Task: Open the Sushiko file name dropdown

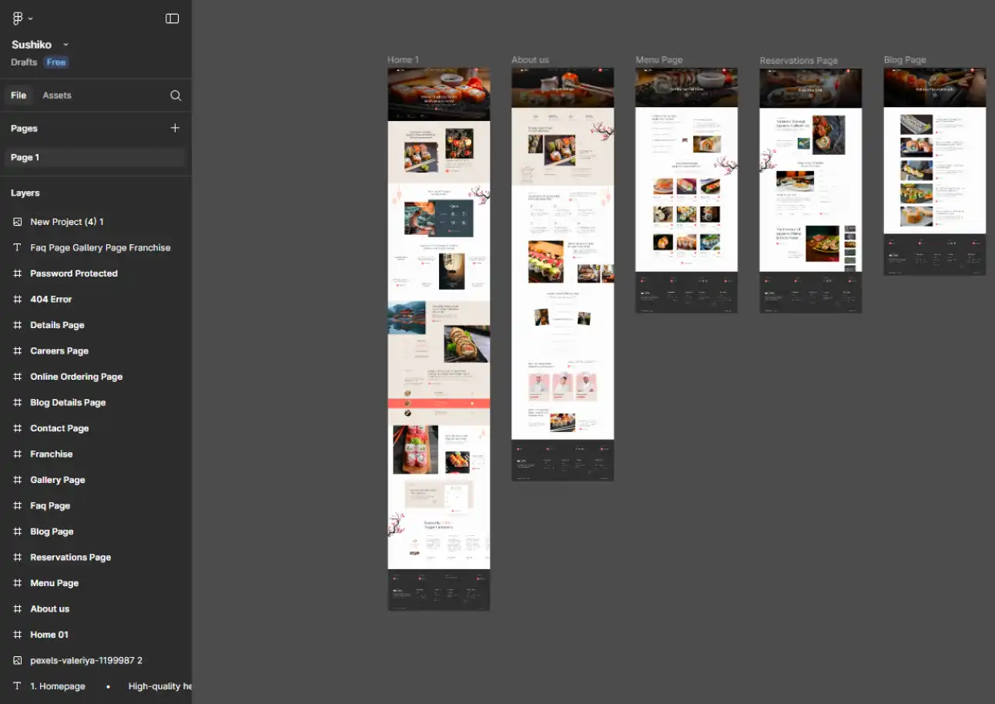Action: tap(65, 45)
